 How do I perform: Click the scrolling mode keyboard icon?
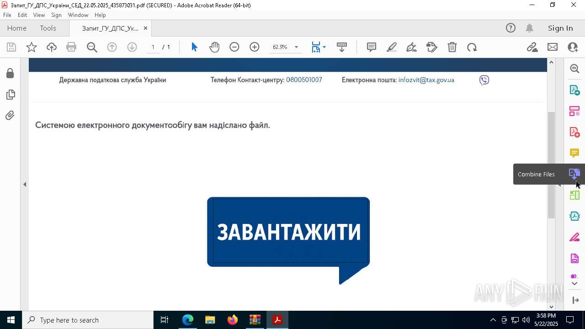point(342,47)
